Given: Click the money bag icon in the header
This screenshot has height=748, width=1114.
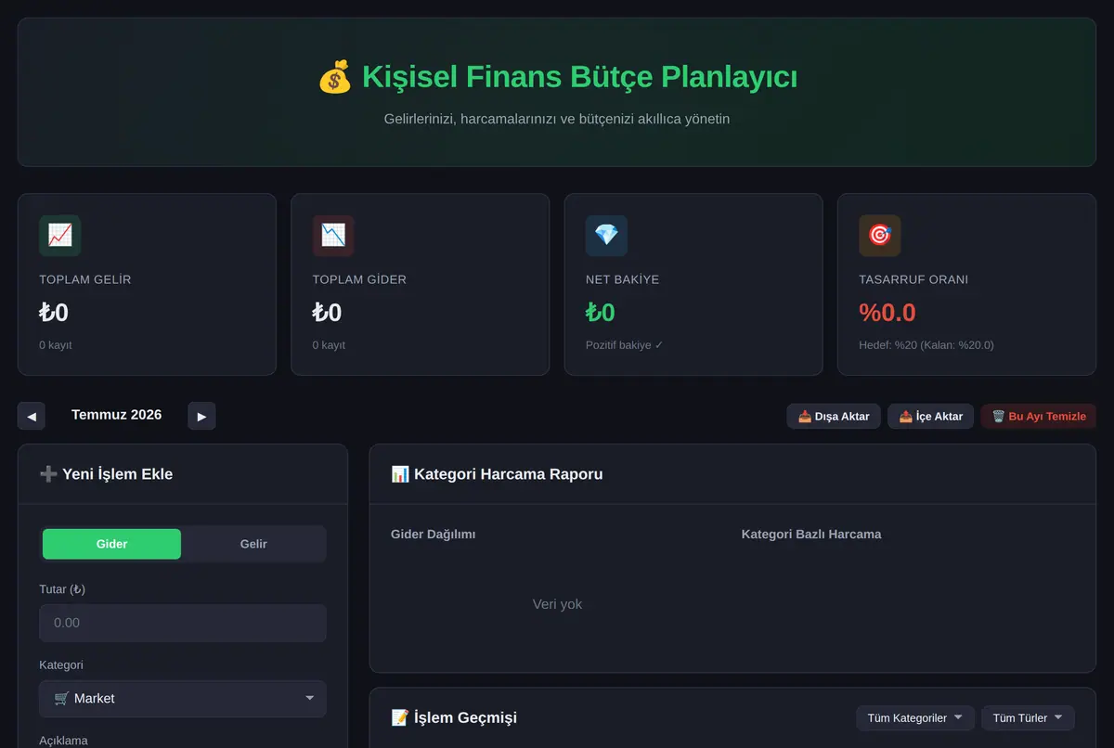Looking at the screenshot, I should [x=334, y=77].
